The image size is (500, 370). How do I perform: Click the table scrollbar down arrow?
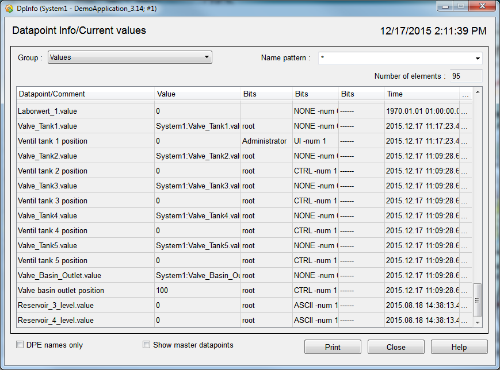[477, 323]
